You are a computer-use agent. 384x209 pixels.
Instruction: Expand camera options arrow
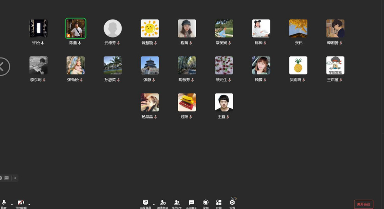29,204
